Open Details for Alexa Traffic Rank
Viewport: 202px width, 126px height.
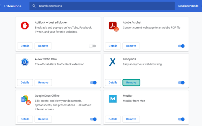[25, 83]
